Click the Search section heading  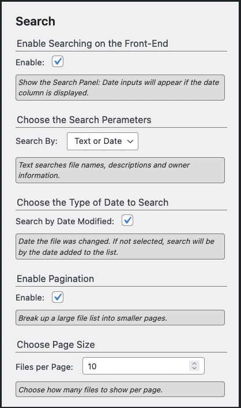(x=35, y=21)
